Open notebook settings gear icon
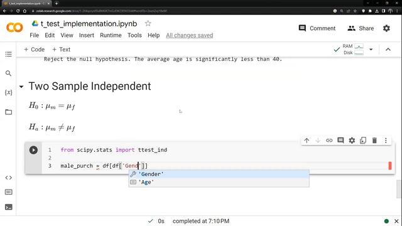This screenshot has width=402, height=226. pyautogui.click(x=386, y=28)
